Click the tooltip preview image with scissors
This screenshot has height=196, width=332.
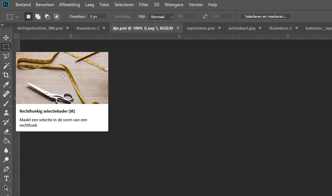tap(62, 78)
